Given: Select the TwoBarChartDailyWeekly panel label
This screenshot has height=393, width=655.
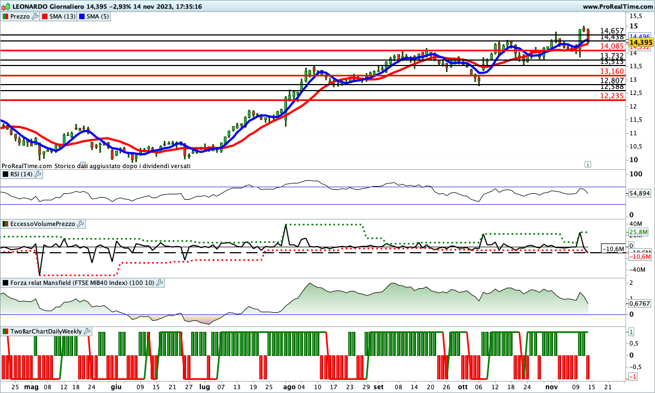Looking at the screenshot, I should point(46,331).
